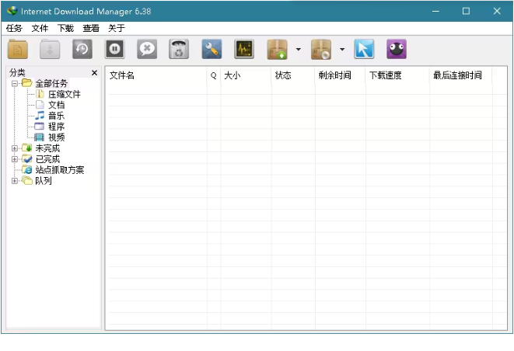Viewport: 514px width, 351px height.
Task: Open dropdown arrow beside start queue icon
Action: click(x=299, y=50)
